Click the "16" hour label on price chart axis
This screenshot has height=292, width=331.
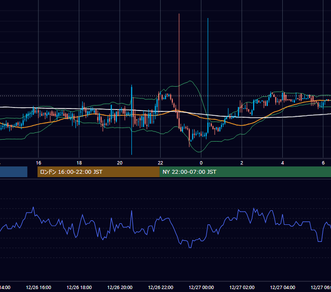coord(38,163)
